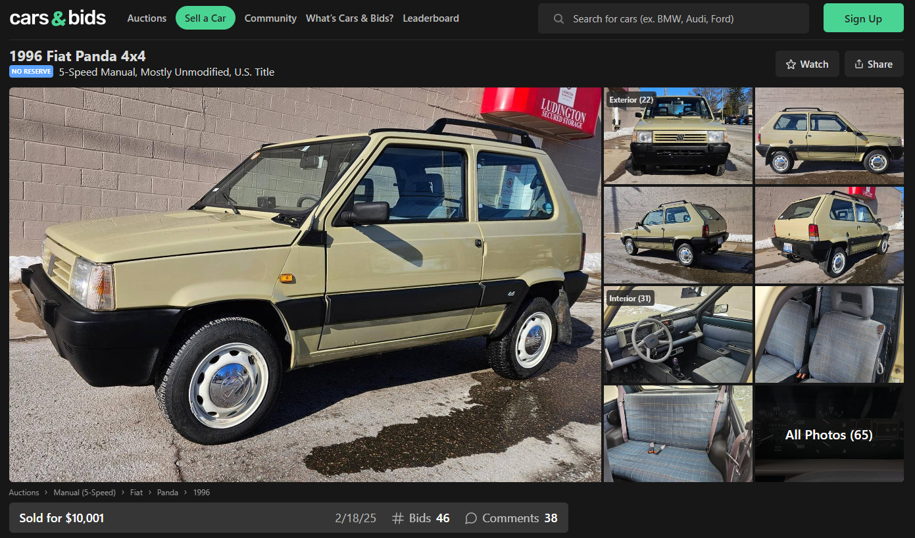
Task: Open All Photos (65) gallery
Action: click(x=829, y=433)
